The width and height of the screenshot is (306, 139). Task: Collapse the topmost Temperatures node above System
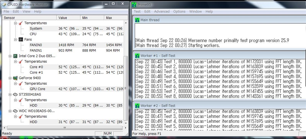click(x=16, y=23)
